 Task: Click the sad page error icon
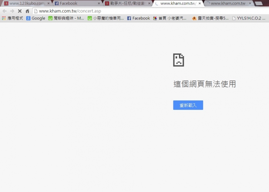click(179, 60)
